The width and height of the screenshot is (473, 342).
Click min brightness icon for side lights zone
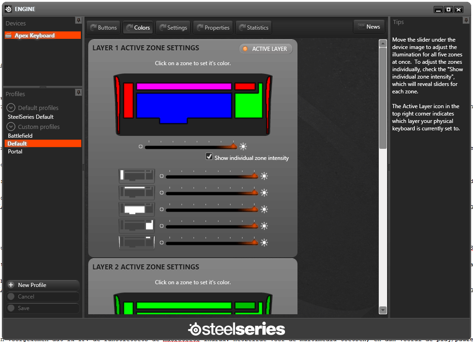(x=162, y=243)
